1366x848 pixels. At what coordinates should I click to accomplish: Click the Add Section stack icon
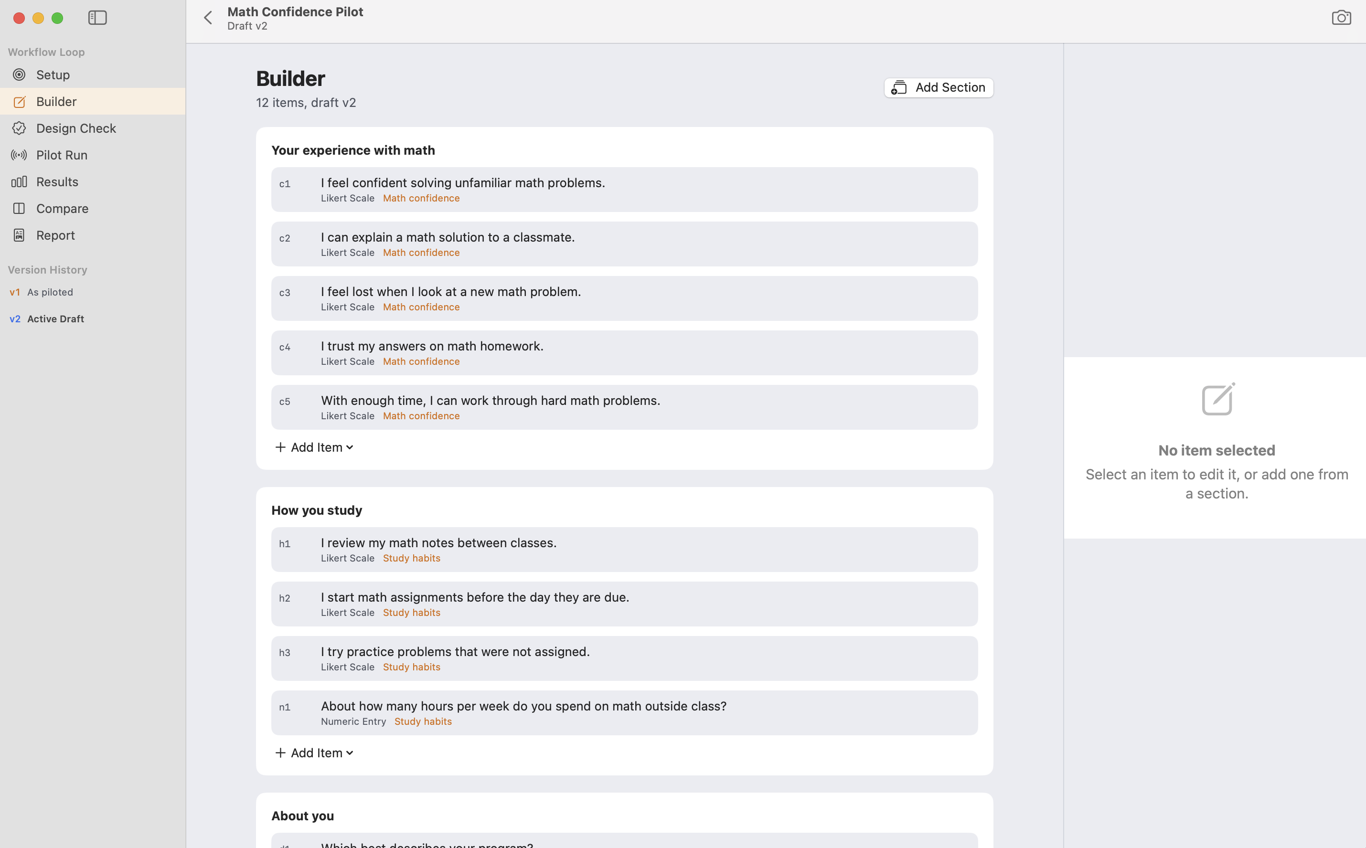coord(899,87)
